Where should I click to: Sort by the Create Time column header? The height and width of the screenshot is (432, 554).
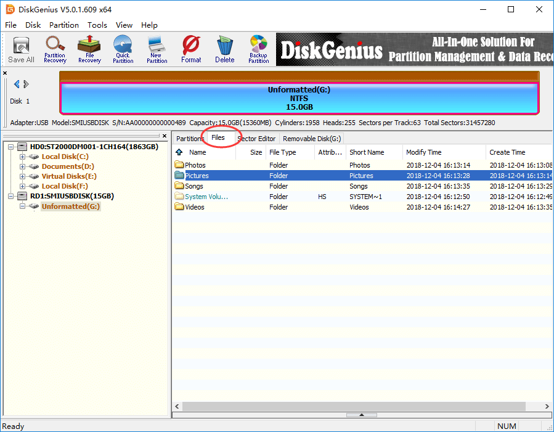pos(519,152)
